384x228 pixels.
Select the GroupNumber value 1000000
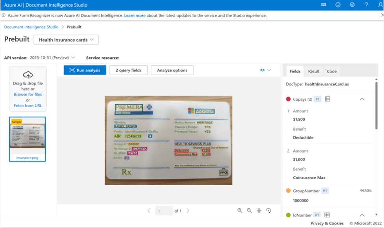point(301,200)
